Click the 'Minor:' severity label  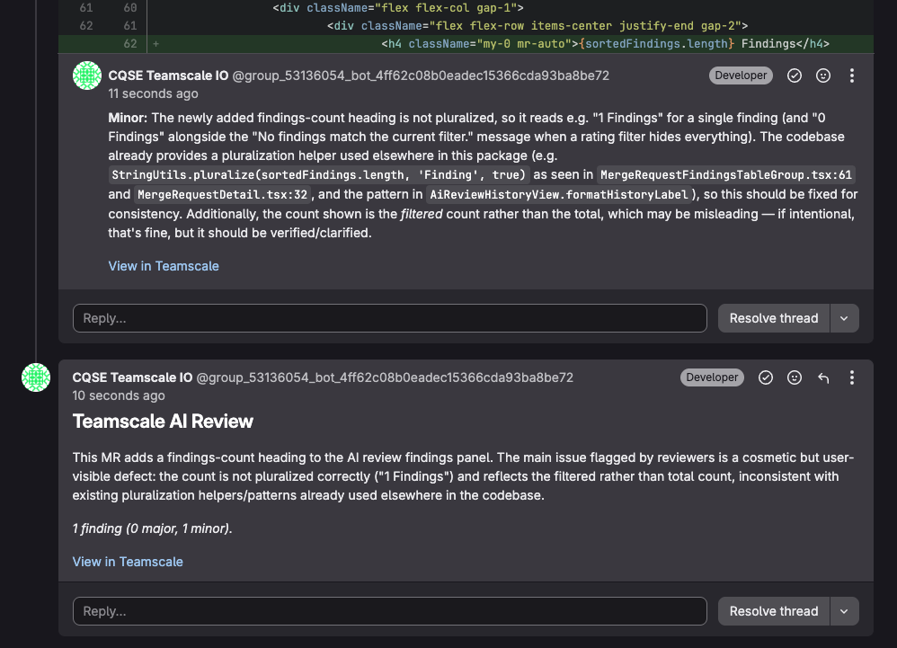pos(128,118)
